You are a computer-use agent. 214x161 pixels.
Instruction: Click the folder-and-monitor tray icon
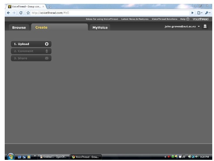point(176,157)
